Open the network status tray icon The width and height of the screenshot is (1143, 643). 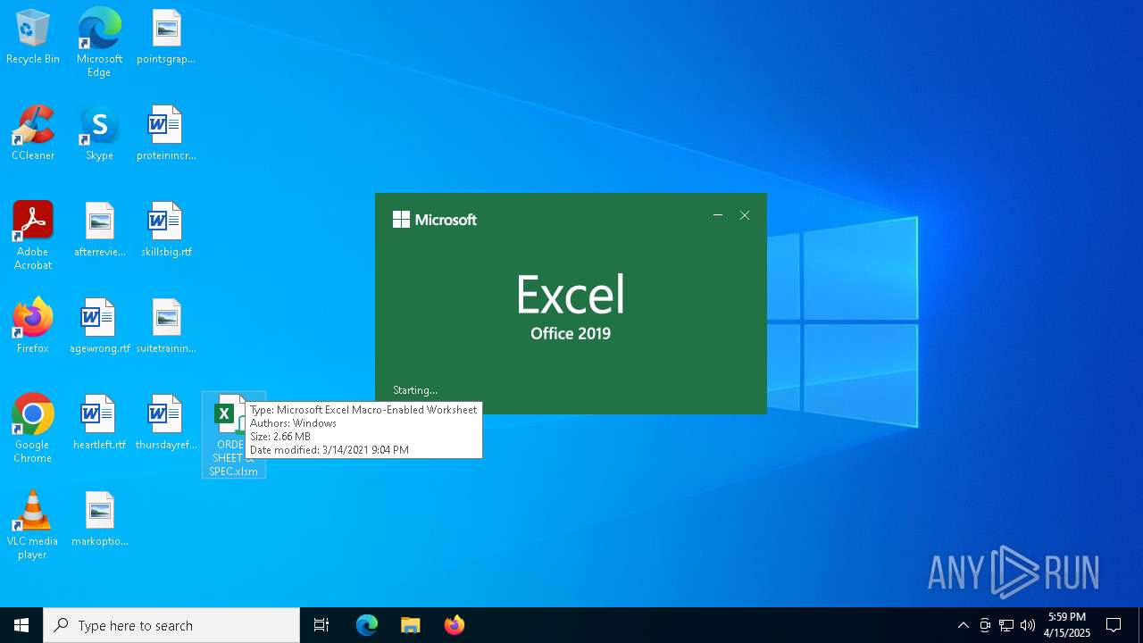1006,625
